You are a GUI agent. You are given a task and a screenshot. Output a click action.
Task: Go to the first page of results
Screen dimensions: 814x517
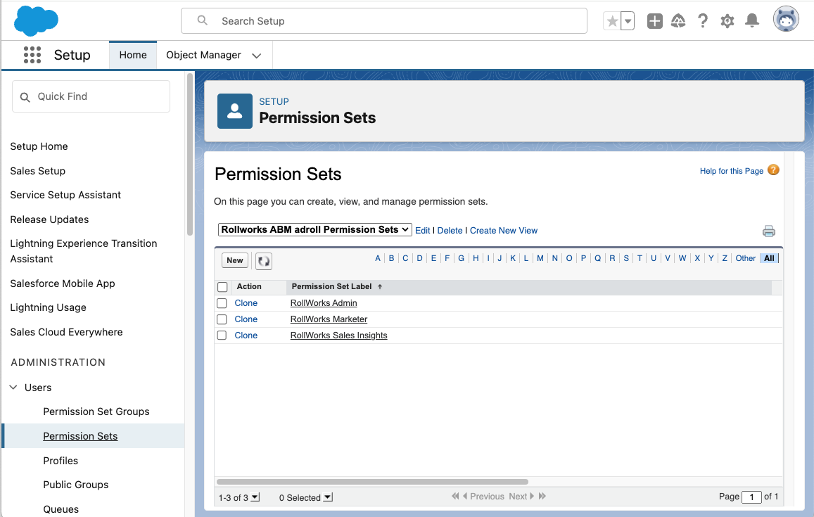click(455, 496)
